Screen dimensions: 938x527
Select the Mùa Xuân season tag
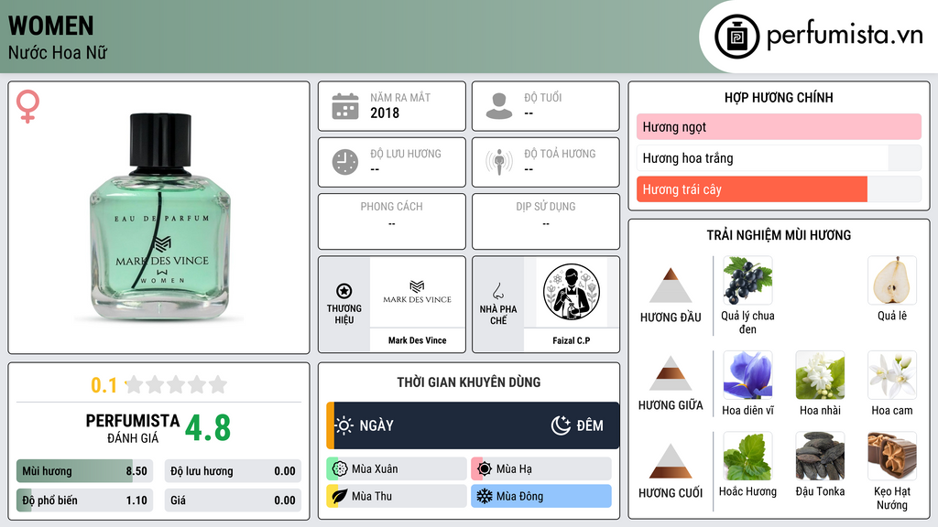397,469
